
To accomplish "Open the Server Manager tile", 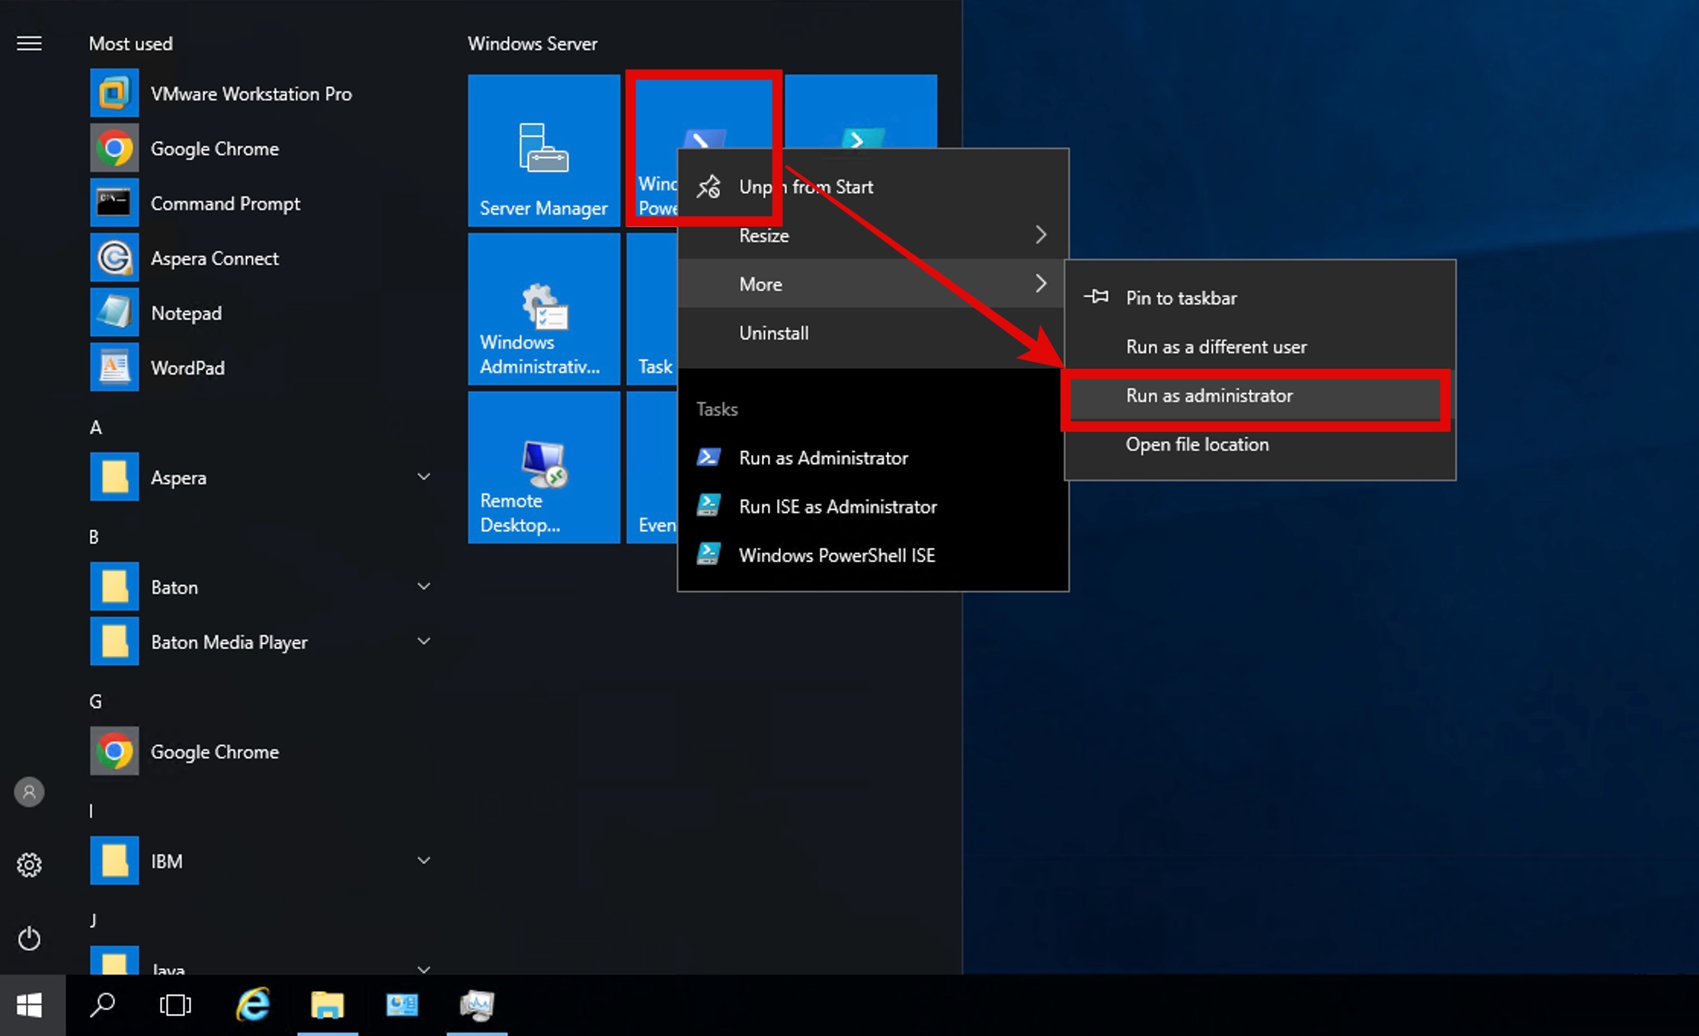I will coord(544,150).
